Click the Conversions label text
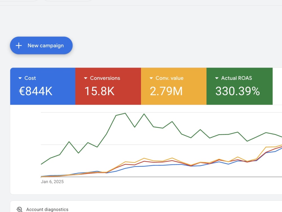The height and width of the screenshot is (212, 282). (105, 78)
